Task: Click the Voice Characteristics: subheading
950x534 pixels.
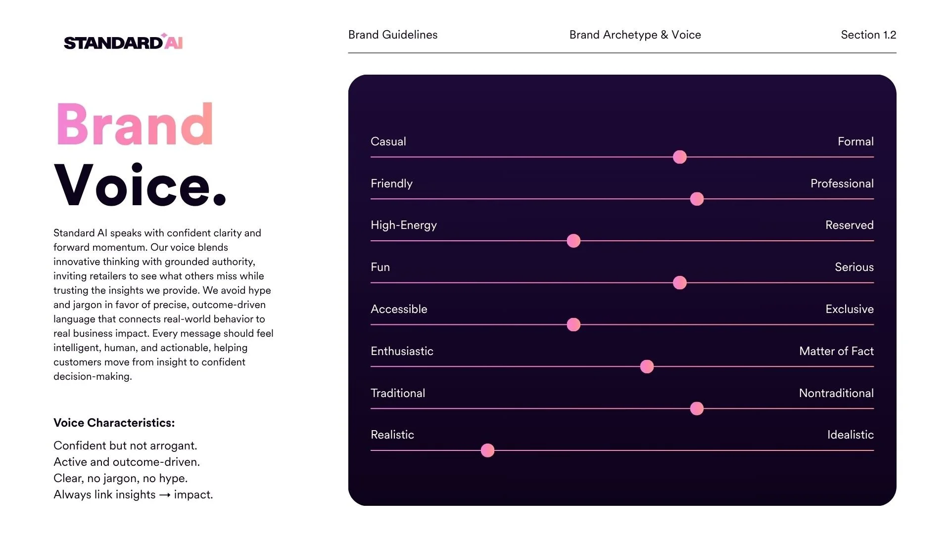Action: [114, 423]
